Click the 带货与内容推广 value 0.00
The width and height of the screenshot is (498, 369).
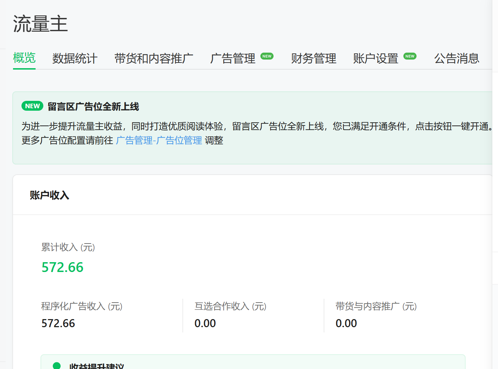click(x=346, y=323)
